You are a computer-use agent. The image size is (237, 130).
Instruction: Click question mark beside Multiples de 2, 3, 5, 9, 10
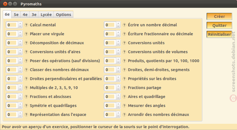point(26,88)
